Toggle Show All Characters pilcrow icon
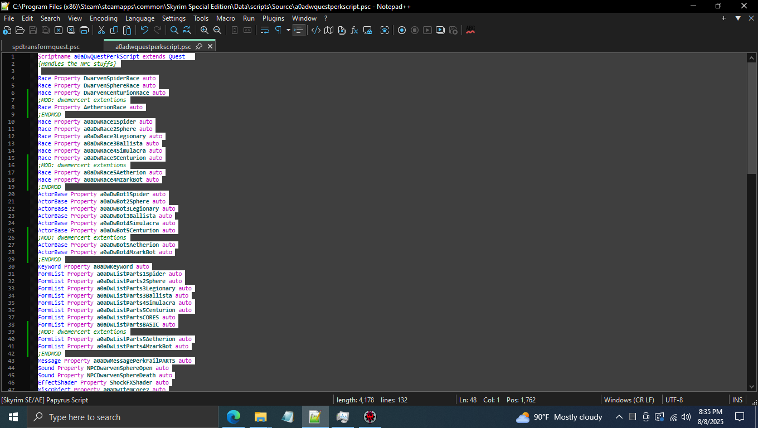The width and height of the screenshot is (758, 428). pyautogui.click(x=278, y=30)
